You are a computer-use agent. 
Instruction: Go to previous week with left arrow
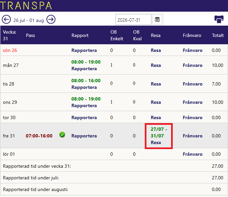pyautogui.click(x=6, y=19)
